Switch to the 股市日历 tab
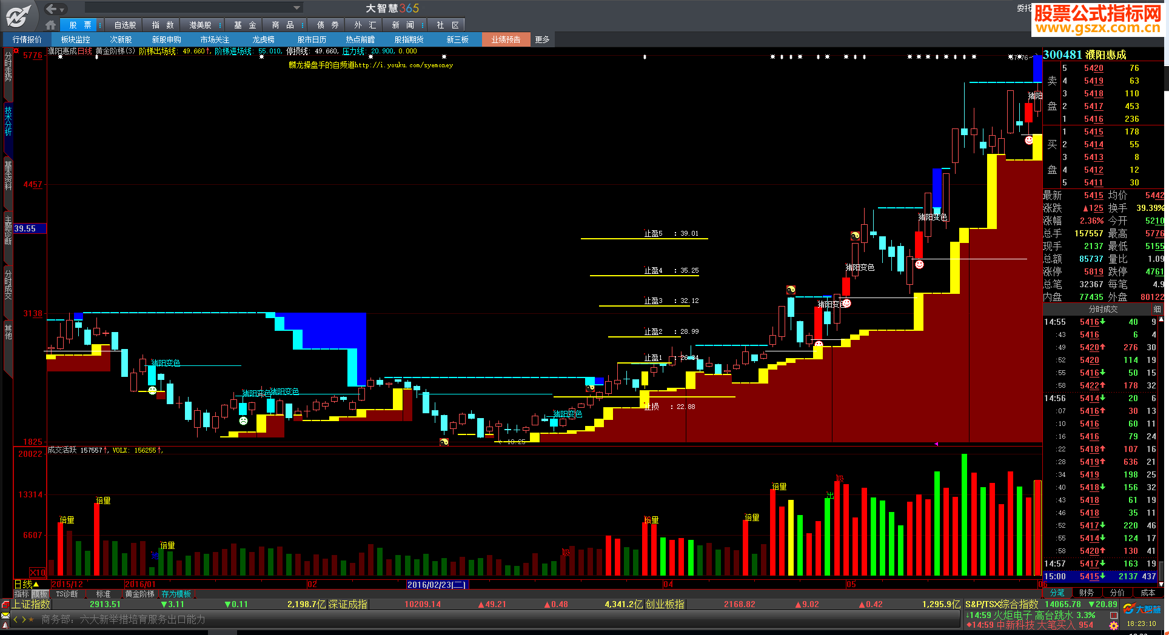 (312, 39)
